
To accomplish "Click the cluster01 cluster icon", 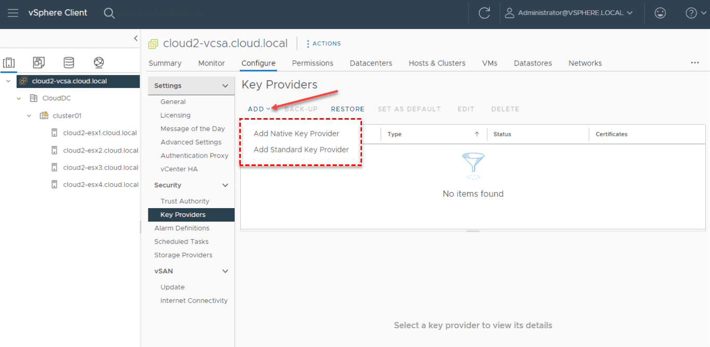I will [44, 115].
